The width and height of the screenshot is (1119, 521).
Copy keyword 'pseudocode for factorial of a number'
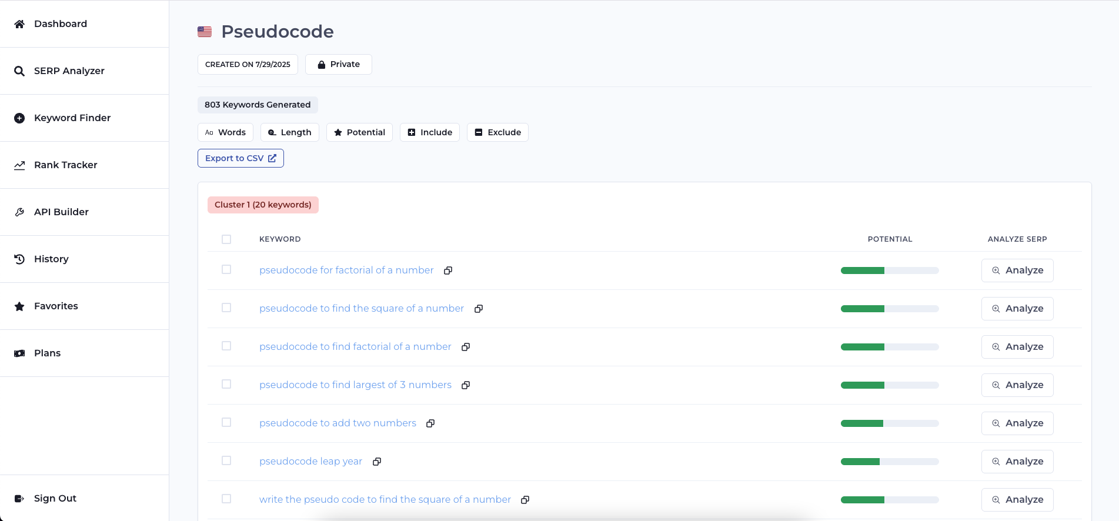[x=448, y=270]
